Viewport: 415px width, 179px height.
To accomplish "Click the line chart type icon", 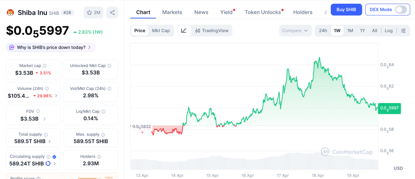I will (x=184, y=30).
